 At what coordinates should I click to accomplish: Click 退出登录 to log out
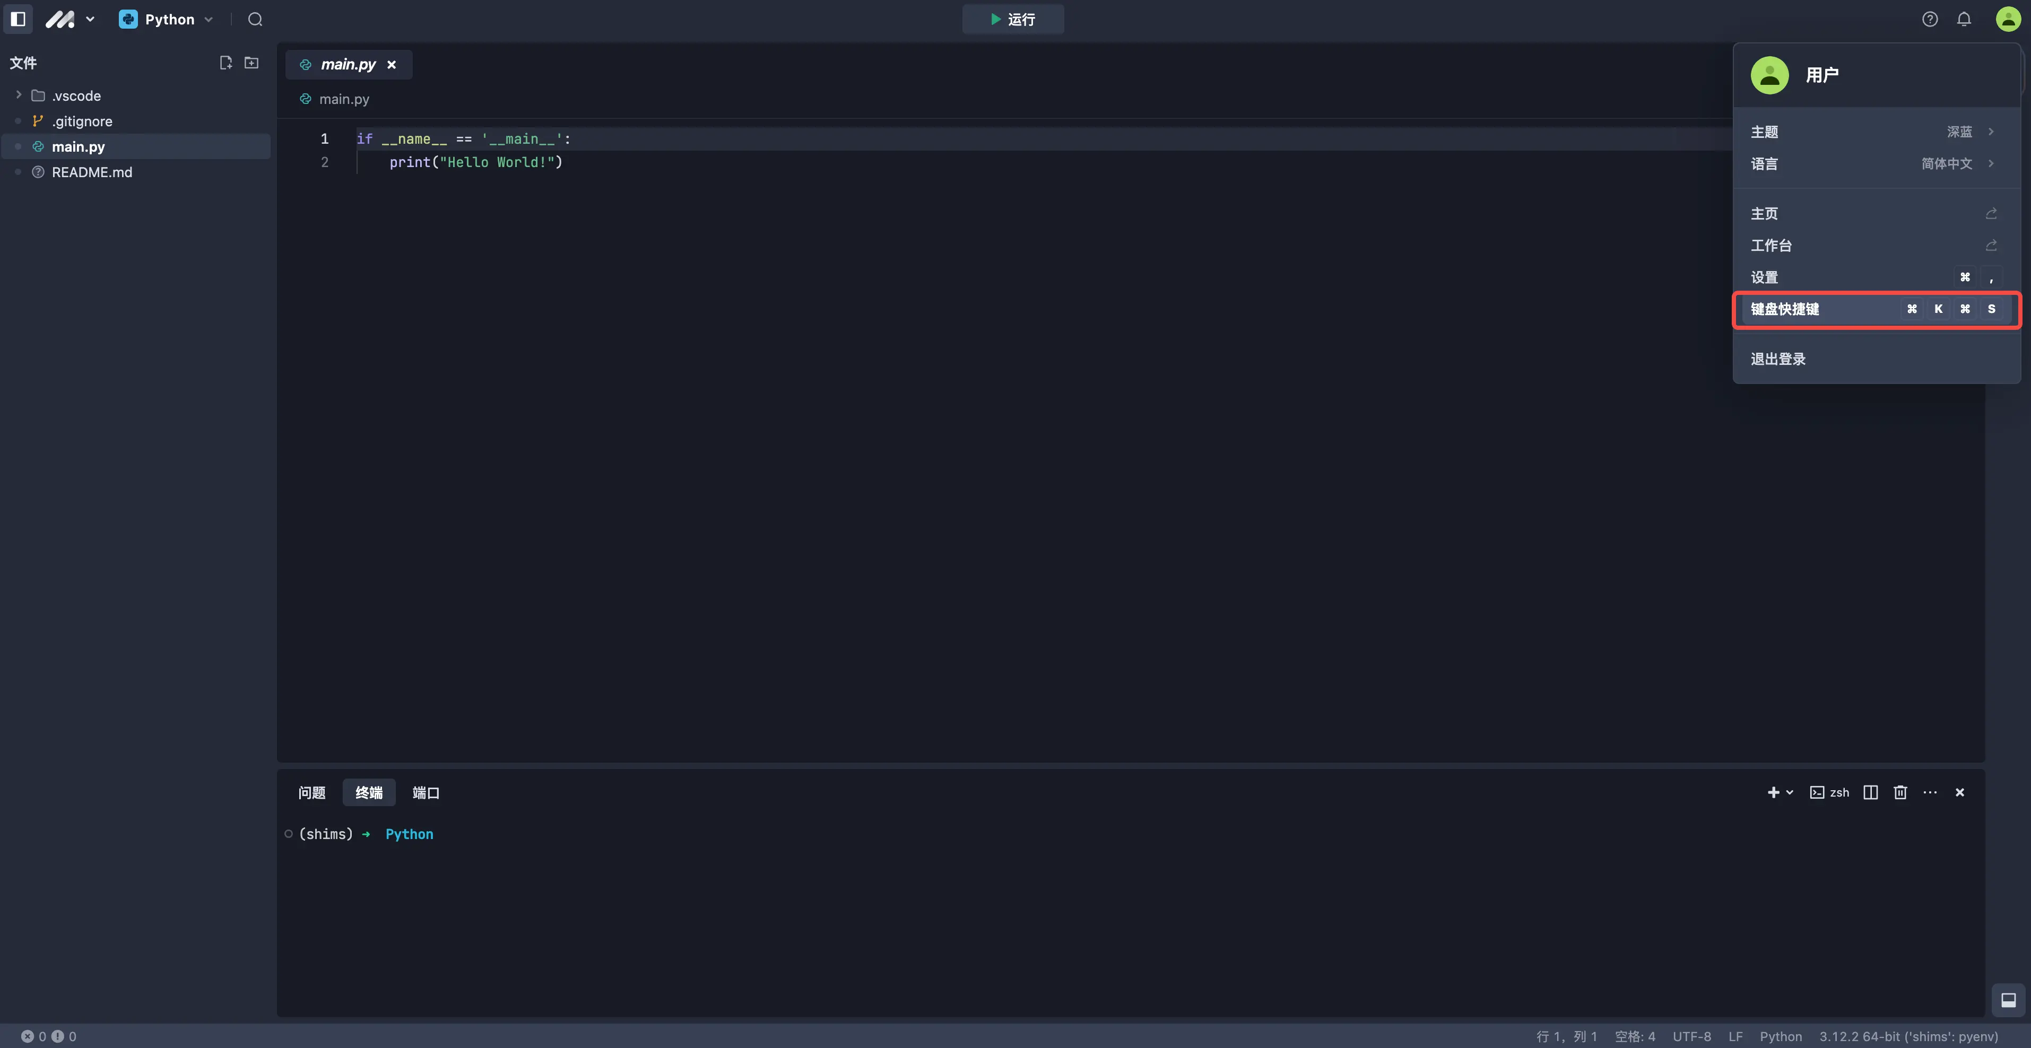(1778, 359)
